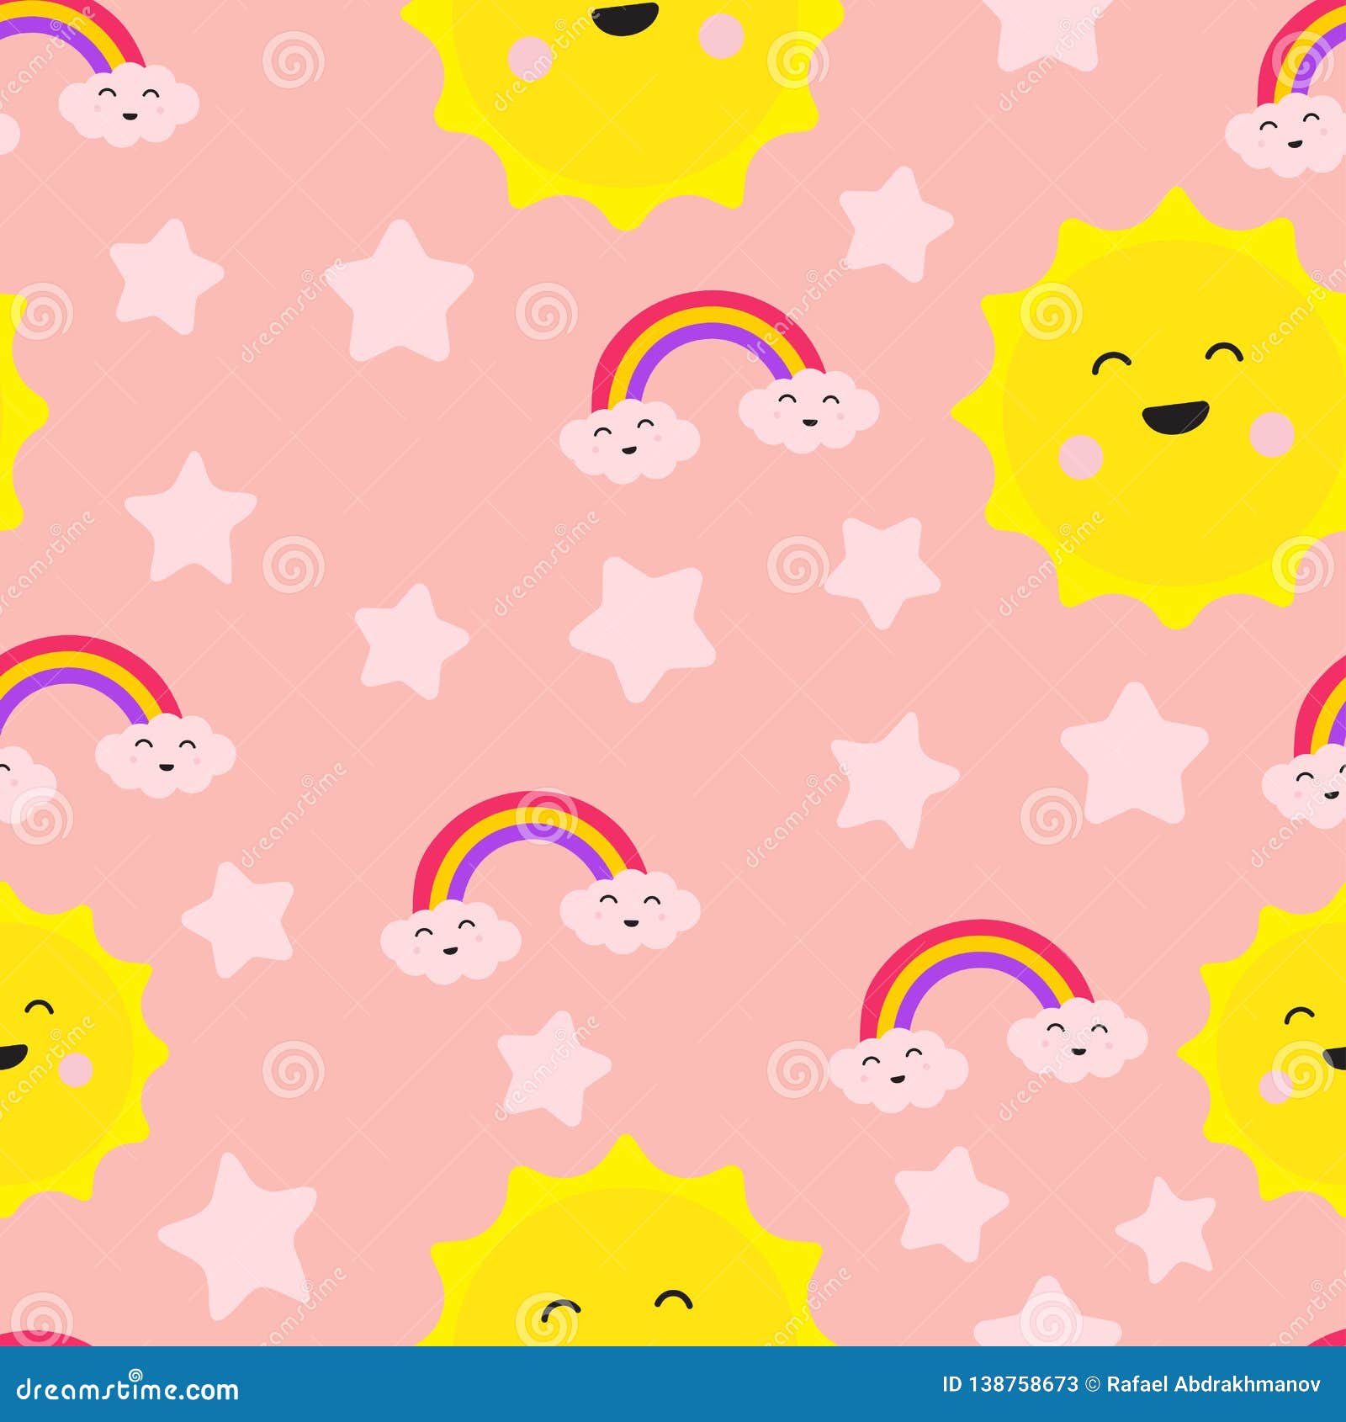This screenshot has width=1346, height=1422.
Task: Click the author name Rafael Abdrakhmanov
Action: (1213, 1385)
